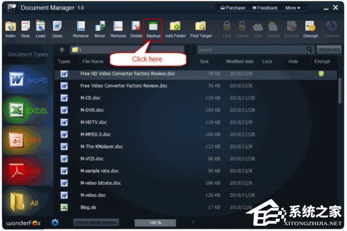
Task: Filter by EXCEL document type
Action: pos(28,110)
